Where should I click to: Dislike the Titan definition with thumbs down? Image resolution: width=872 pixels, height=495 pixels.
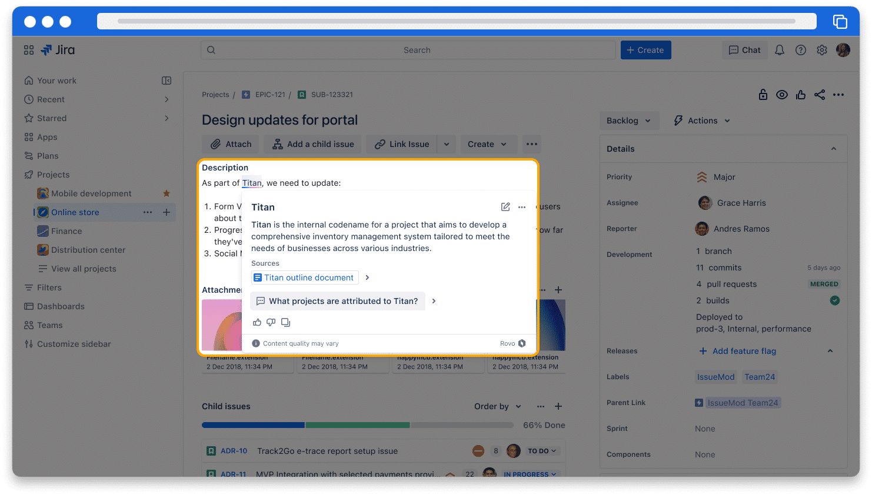[271, 322]
